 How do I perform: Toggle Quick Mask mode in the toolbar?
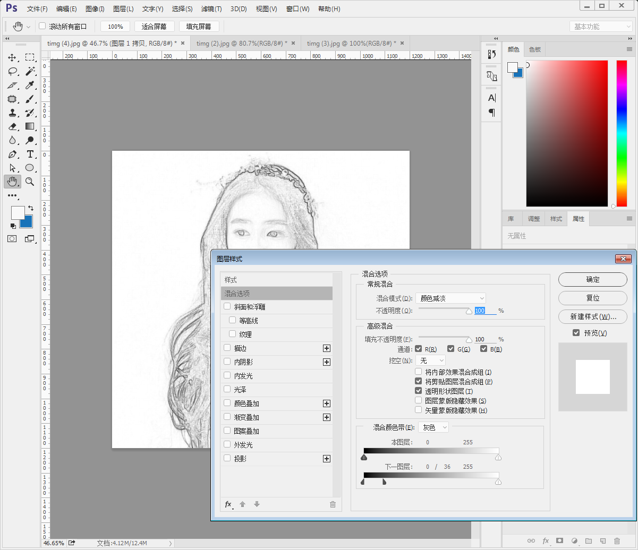click(x=12, y=239)
